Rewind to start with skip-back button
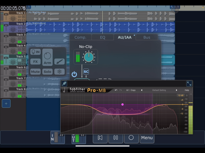This screenshot has height=153, width=205. [100, 138]
